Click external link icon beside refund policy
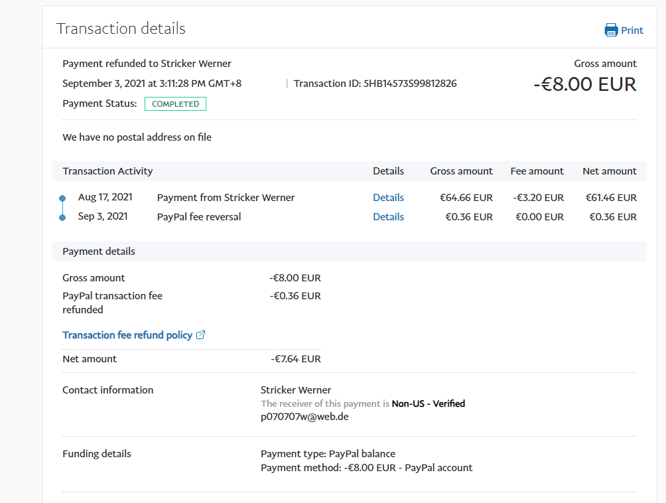The image size is (666, 503). coord(201,335)
